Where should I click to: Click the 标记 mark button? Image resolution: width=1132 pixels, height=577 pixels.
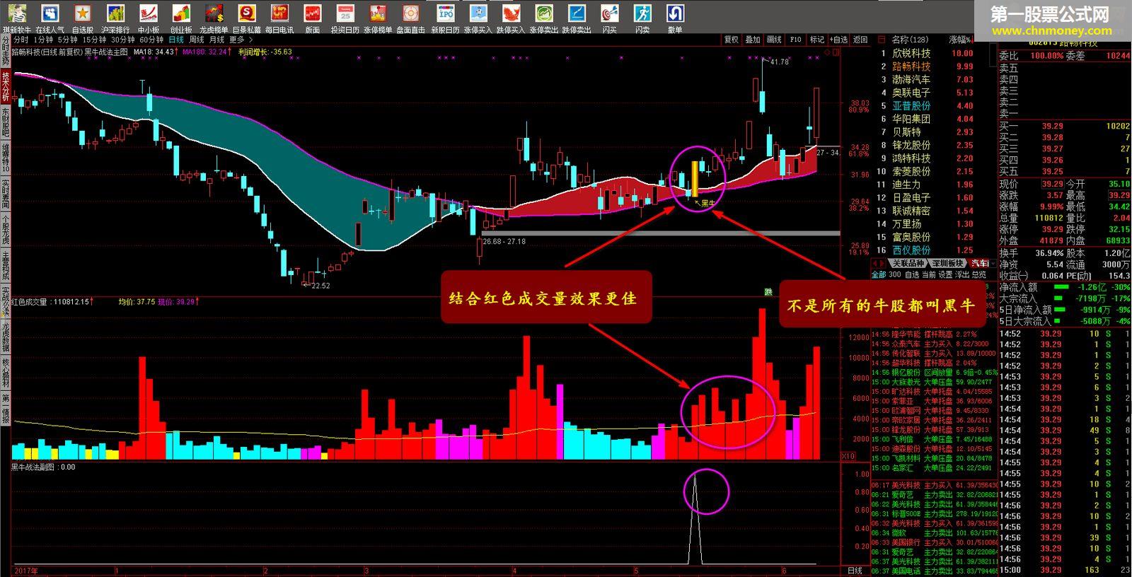pos(817,40)
